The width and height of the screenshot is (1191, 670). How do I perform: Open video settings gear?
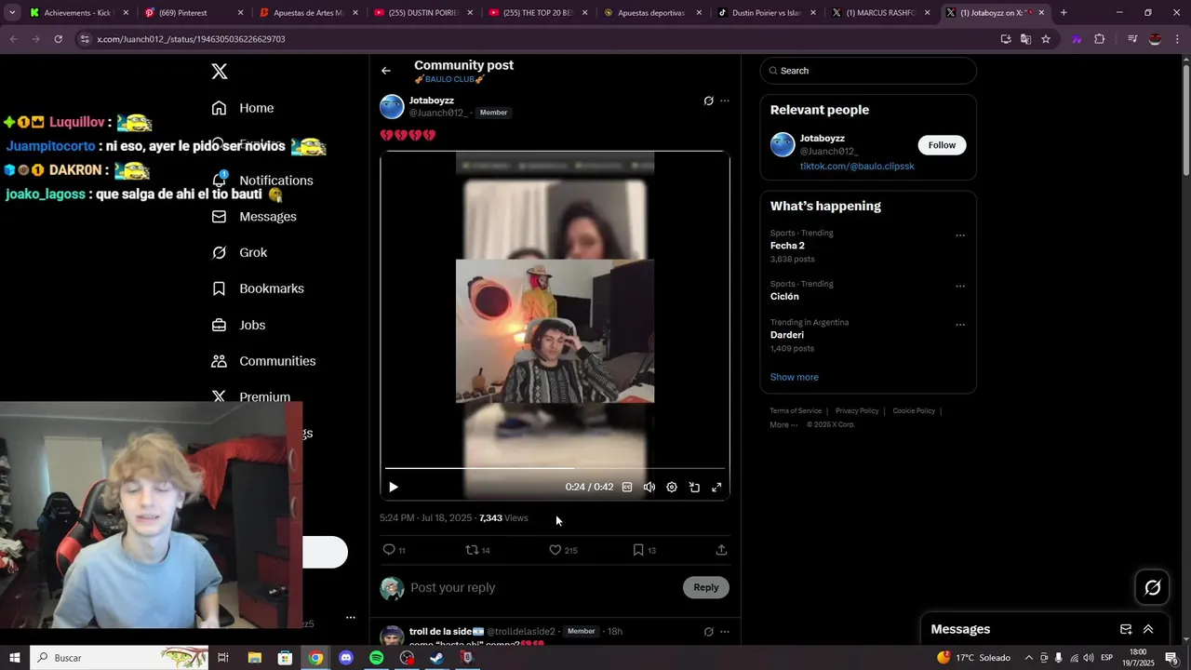click(672, 487)
